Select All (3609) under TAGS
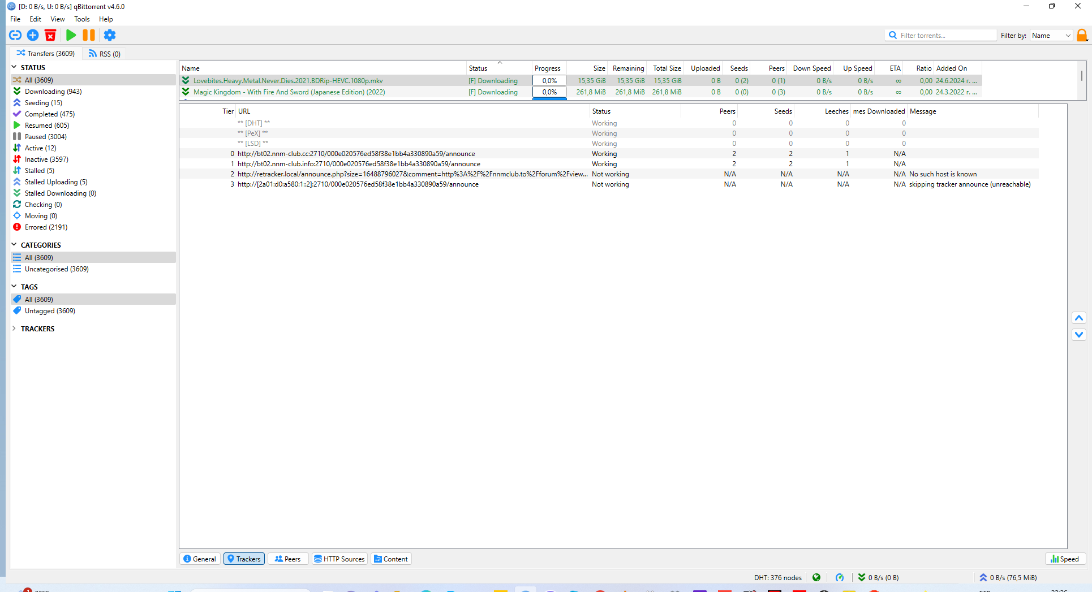The width and height of the screenshot is (1092, 592). click(93, 300)
